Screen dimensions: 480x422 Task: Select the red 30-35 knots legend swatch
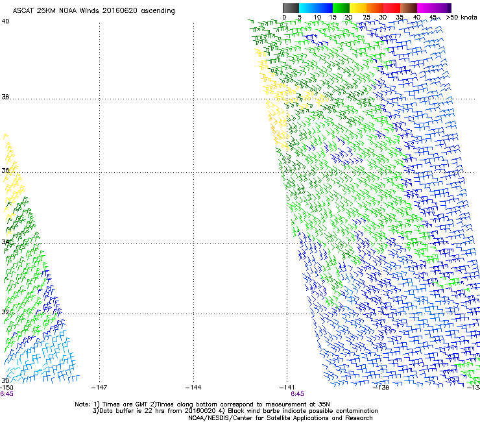(392, 8)
